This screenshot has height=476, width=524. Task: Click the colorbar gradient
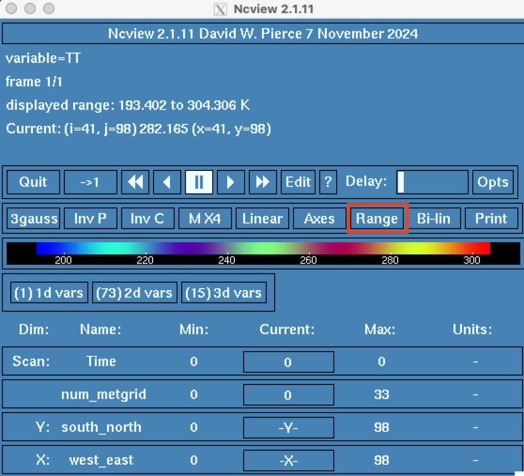point(264,248)
